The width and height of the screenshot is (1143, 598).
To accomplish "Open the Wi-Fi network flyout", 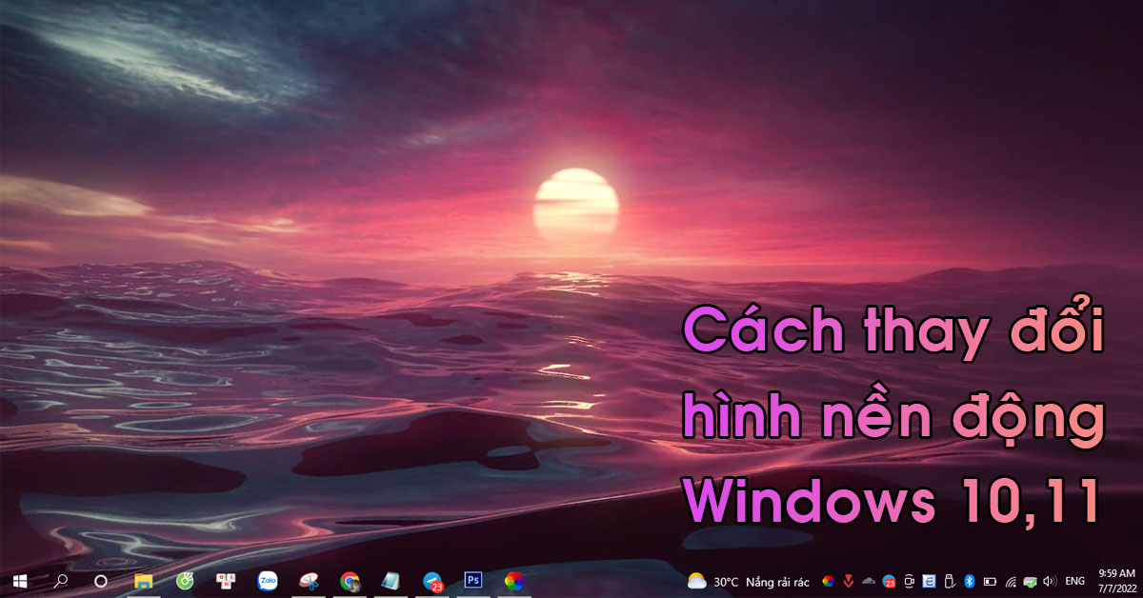I will coord(1011,581).
